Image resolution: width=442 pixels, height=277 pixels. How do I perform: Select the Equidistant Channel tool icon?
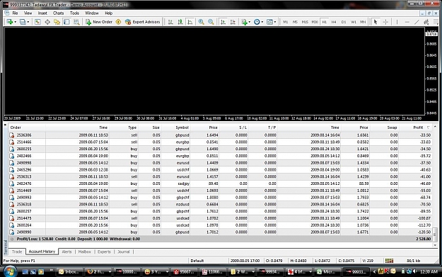pos(426,22)
